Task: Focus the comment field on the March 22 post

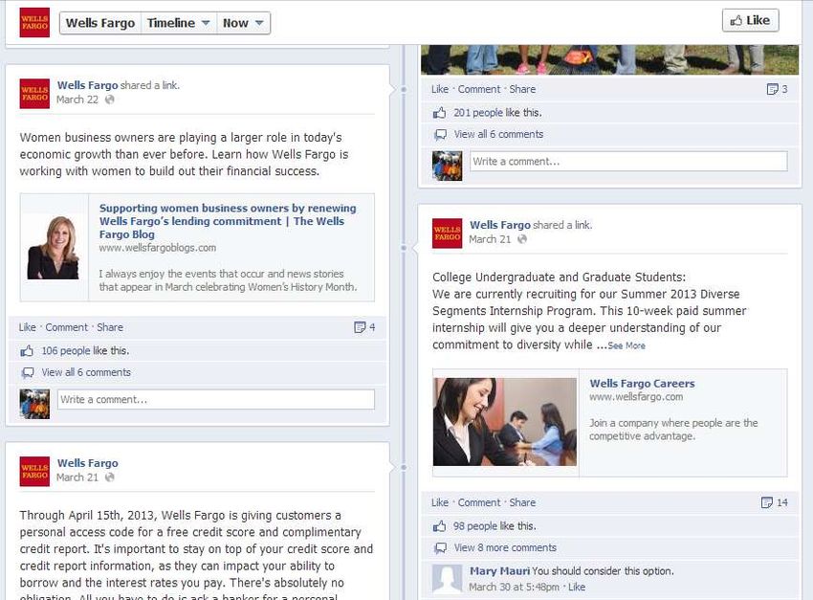Action: [x=216, y=399]
